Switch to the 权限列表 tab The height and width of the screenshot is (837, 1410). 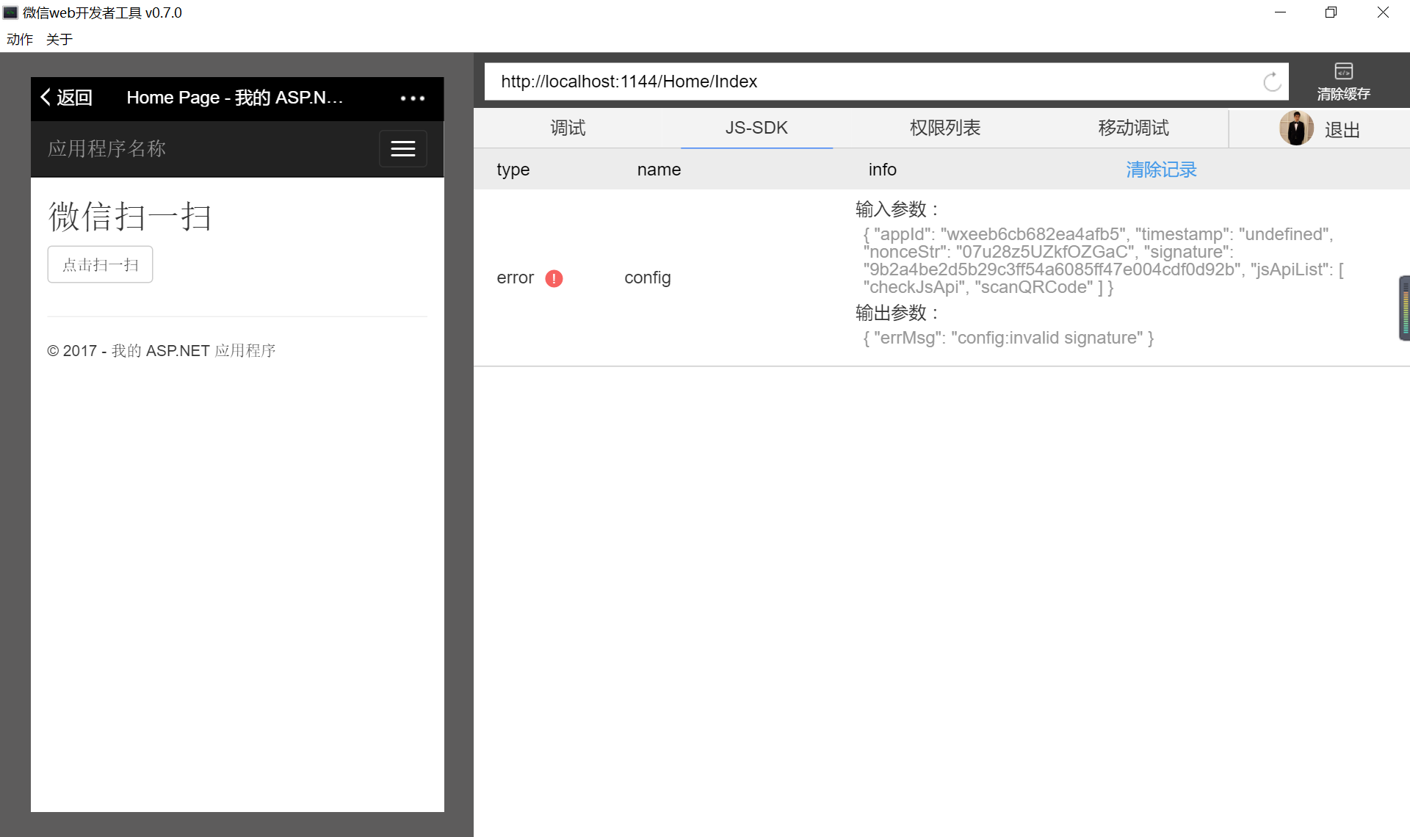pos(945,128)
